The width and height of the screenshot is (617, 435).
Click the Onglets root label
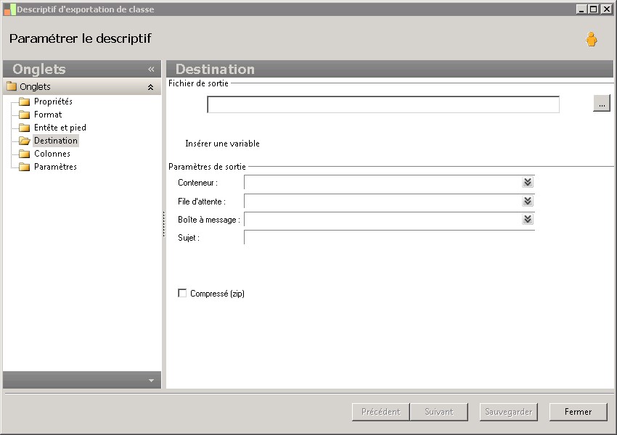(x=35, y=86)
